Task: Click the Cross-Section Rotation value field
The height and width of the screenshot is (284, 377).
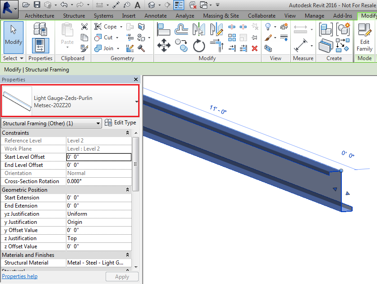Action: click(x=99, y=181)
